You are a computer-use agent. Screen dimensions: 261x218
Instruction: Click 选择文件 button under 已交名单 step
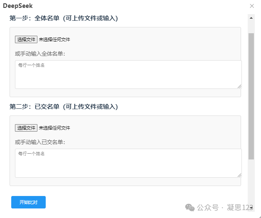[x=26, y=128]
